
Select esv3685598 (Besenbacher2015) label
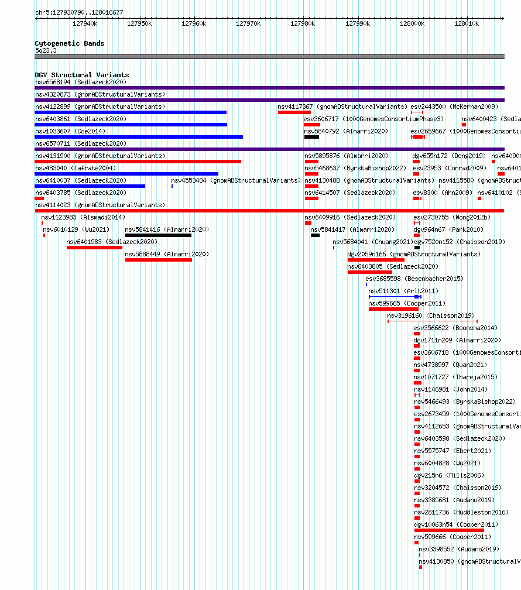[414, 279]
